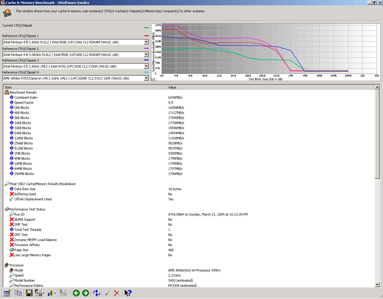
Task: Click the copy results toolbar icon
Action: [x=18, y=293]
